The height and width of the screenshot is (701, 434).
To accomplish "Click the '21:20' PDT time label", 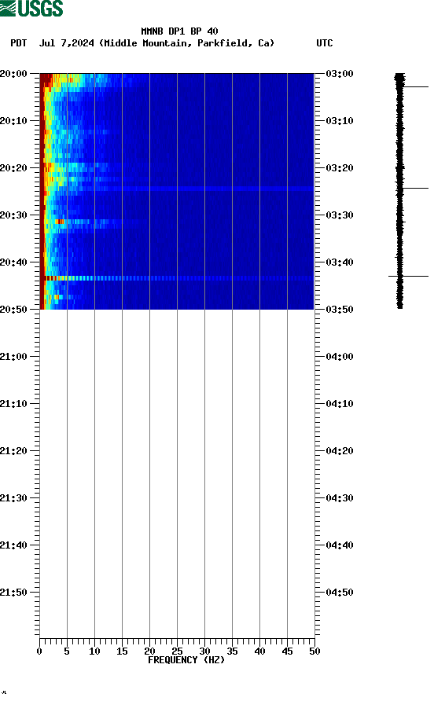I will tap(13, 451).
